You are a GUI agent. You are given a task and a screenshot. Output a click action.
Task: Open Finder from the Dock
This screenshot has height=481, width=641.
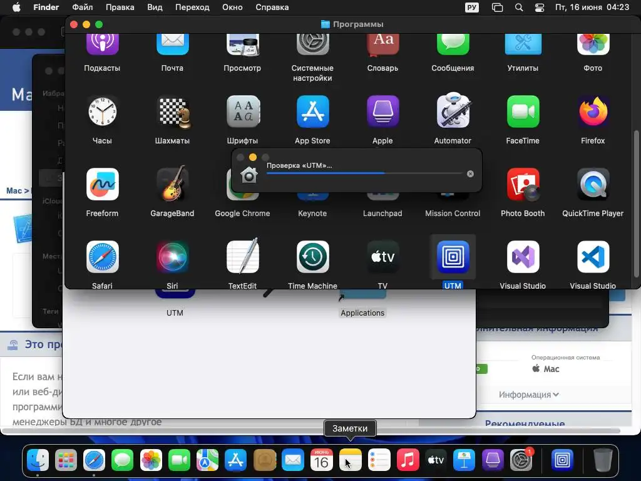[x=38, y=460]
